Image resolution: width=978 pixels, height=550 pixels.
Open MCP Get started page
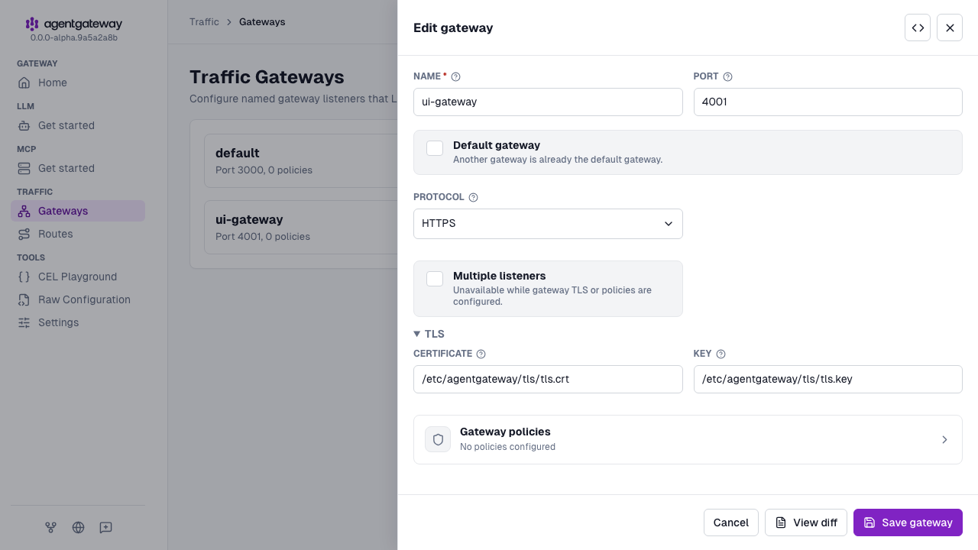[78, 168]
